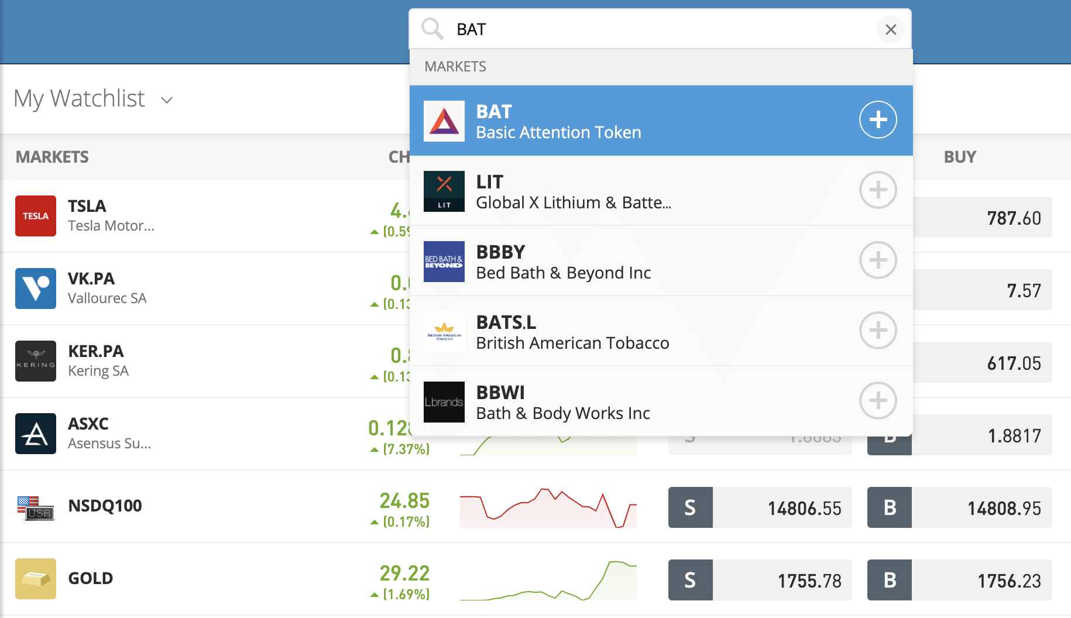Clear the search field with X button
This screenshot has height=618, width=1071.
tap(891, 29)
